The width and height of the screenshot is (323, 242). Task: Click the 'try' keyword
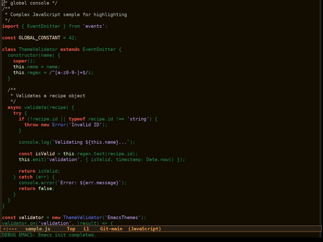[x=17, y=113]
